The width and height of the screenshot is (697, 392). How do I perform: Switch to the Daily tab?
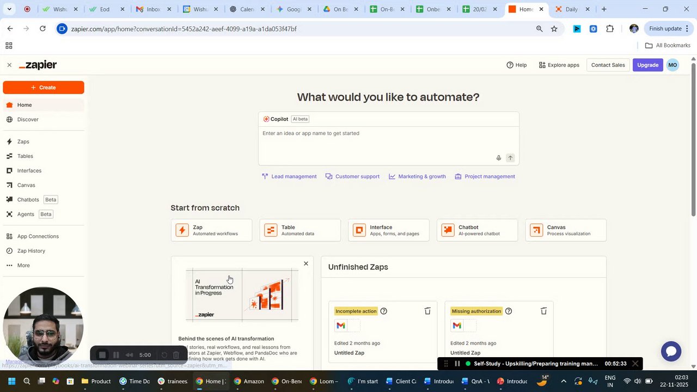pos(572,9)
